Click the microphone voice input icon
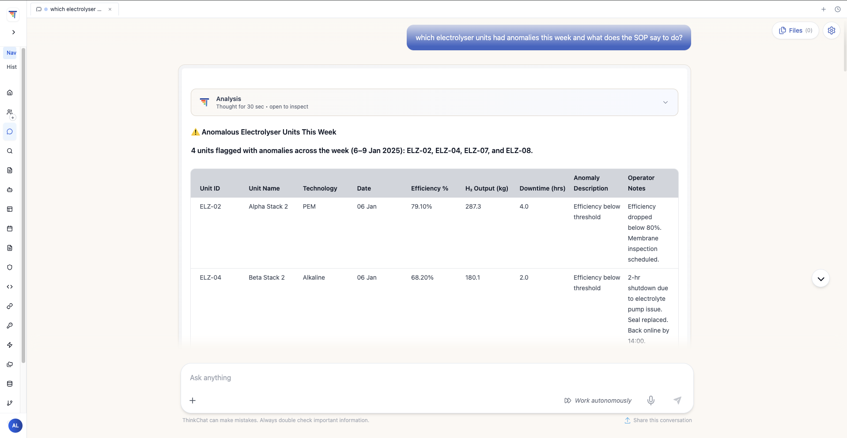847x438 pixels. click(651, 401)
